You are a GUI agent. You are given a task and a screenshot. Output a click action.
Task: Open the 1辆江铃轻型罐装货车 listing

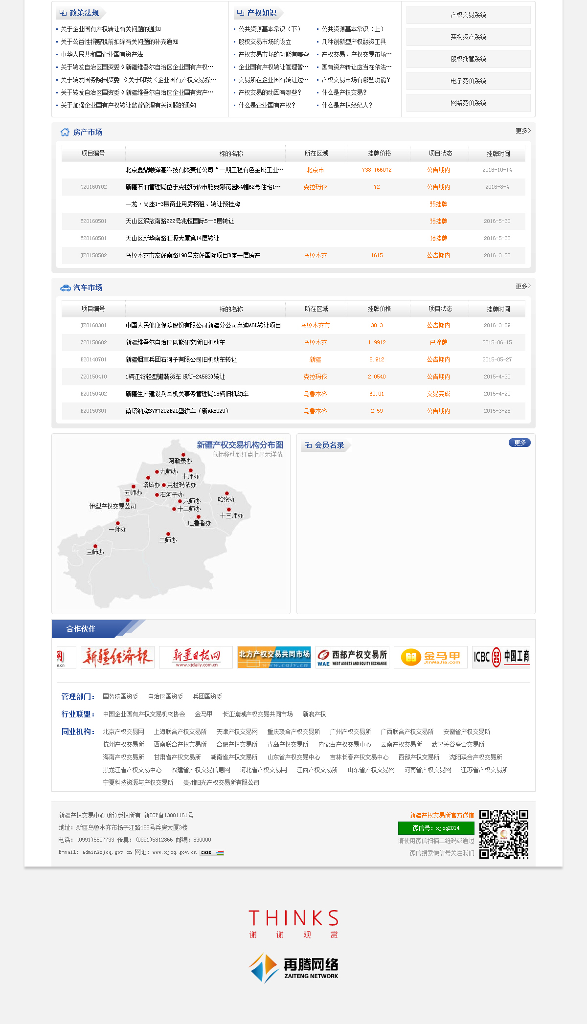tap(175, 377)
